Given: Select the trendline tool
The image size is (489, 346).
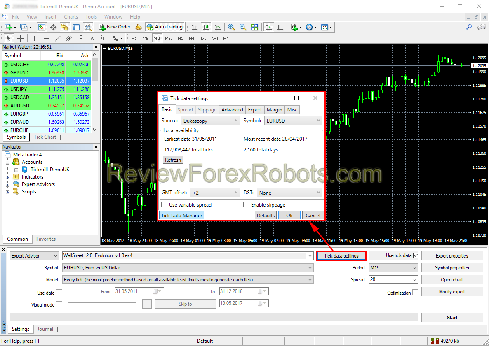Looking at the screenshot, I should click(58, 38).
